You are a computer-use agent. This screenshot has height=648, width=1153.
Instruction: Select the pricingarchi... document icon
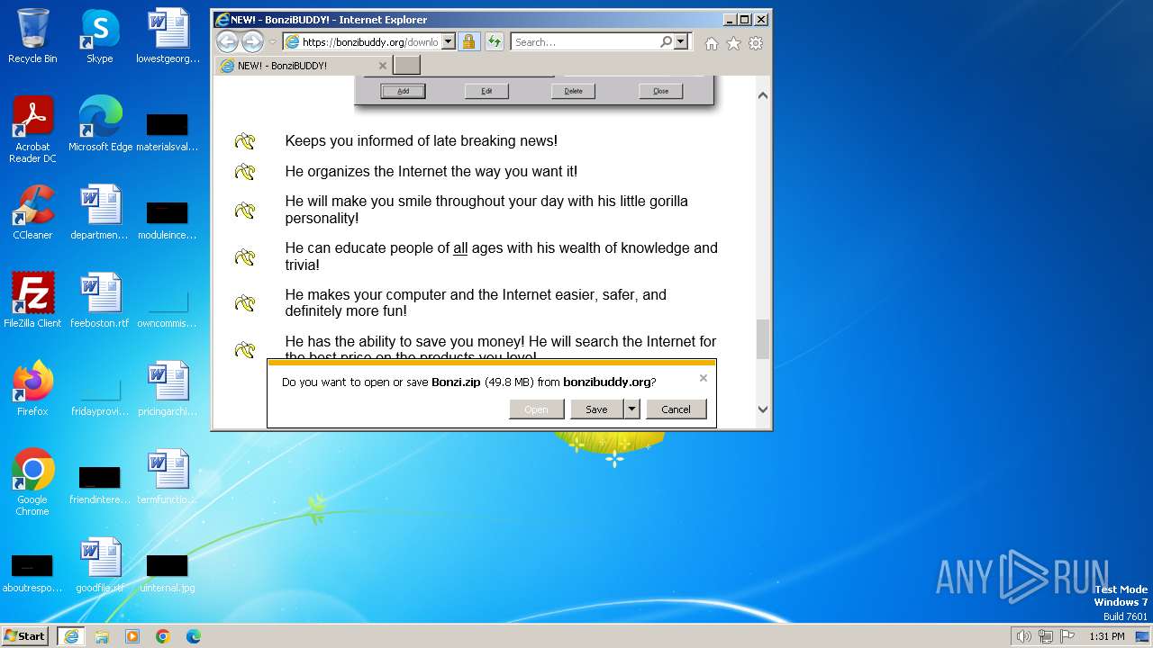coord(168,389)
